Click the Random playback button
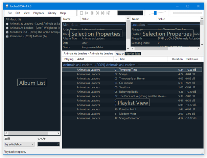Screen dimensions: 207x158 click(x=108, y=13)
